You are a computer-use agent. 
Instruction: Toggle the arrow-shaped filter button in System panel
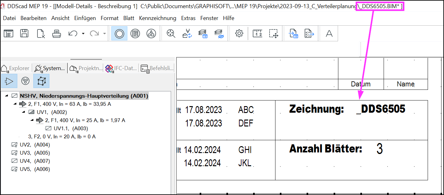(x=9, y=81)
